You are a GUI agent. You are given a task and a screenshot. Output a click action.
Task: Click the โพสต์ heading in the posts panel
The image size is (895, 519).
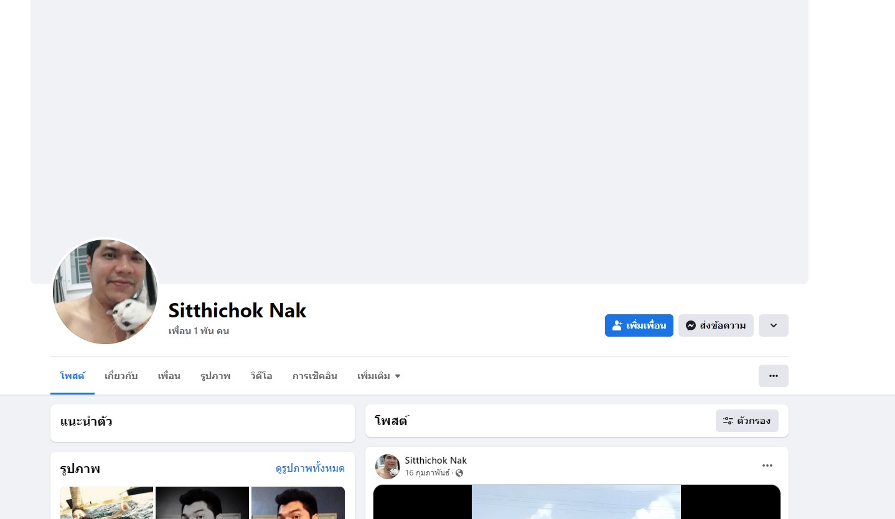(391, 421)
